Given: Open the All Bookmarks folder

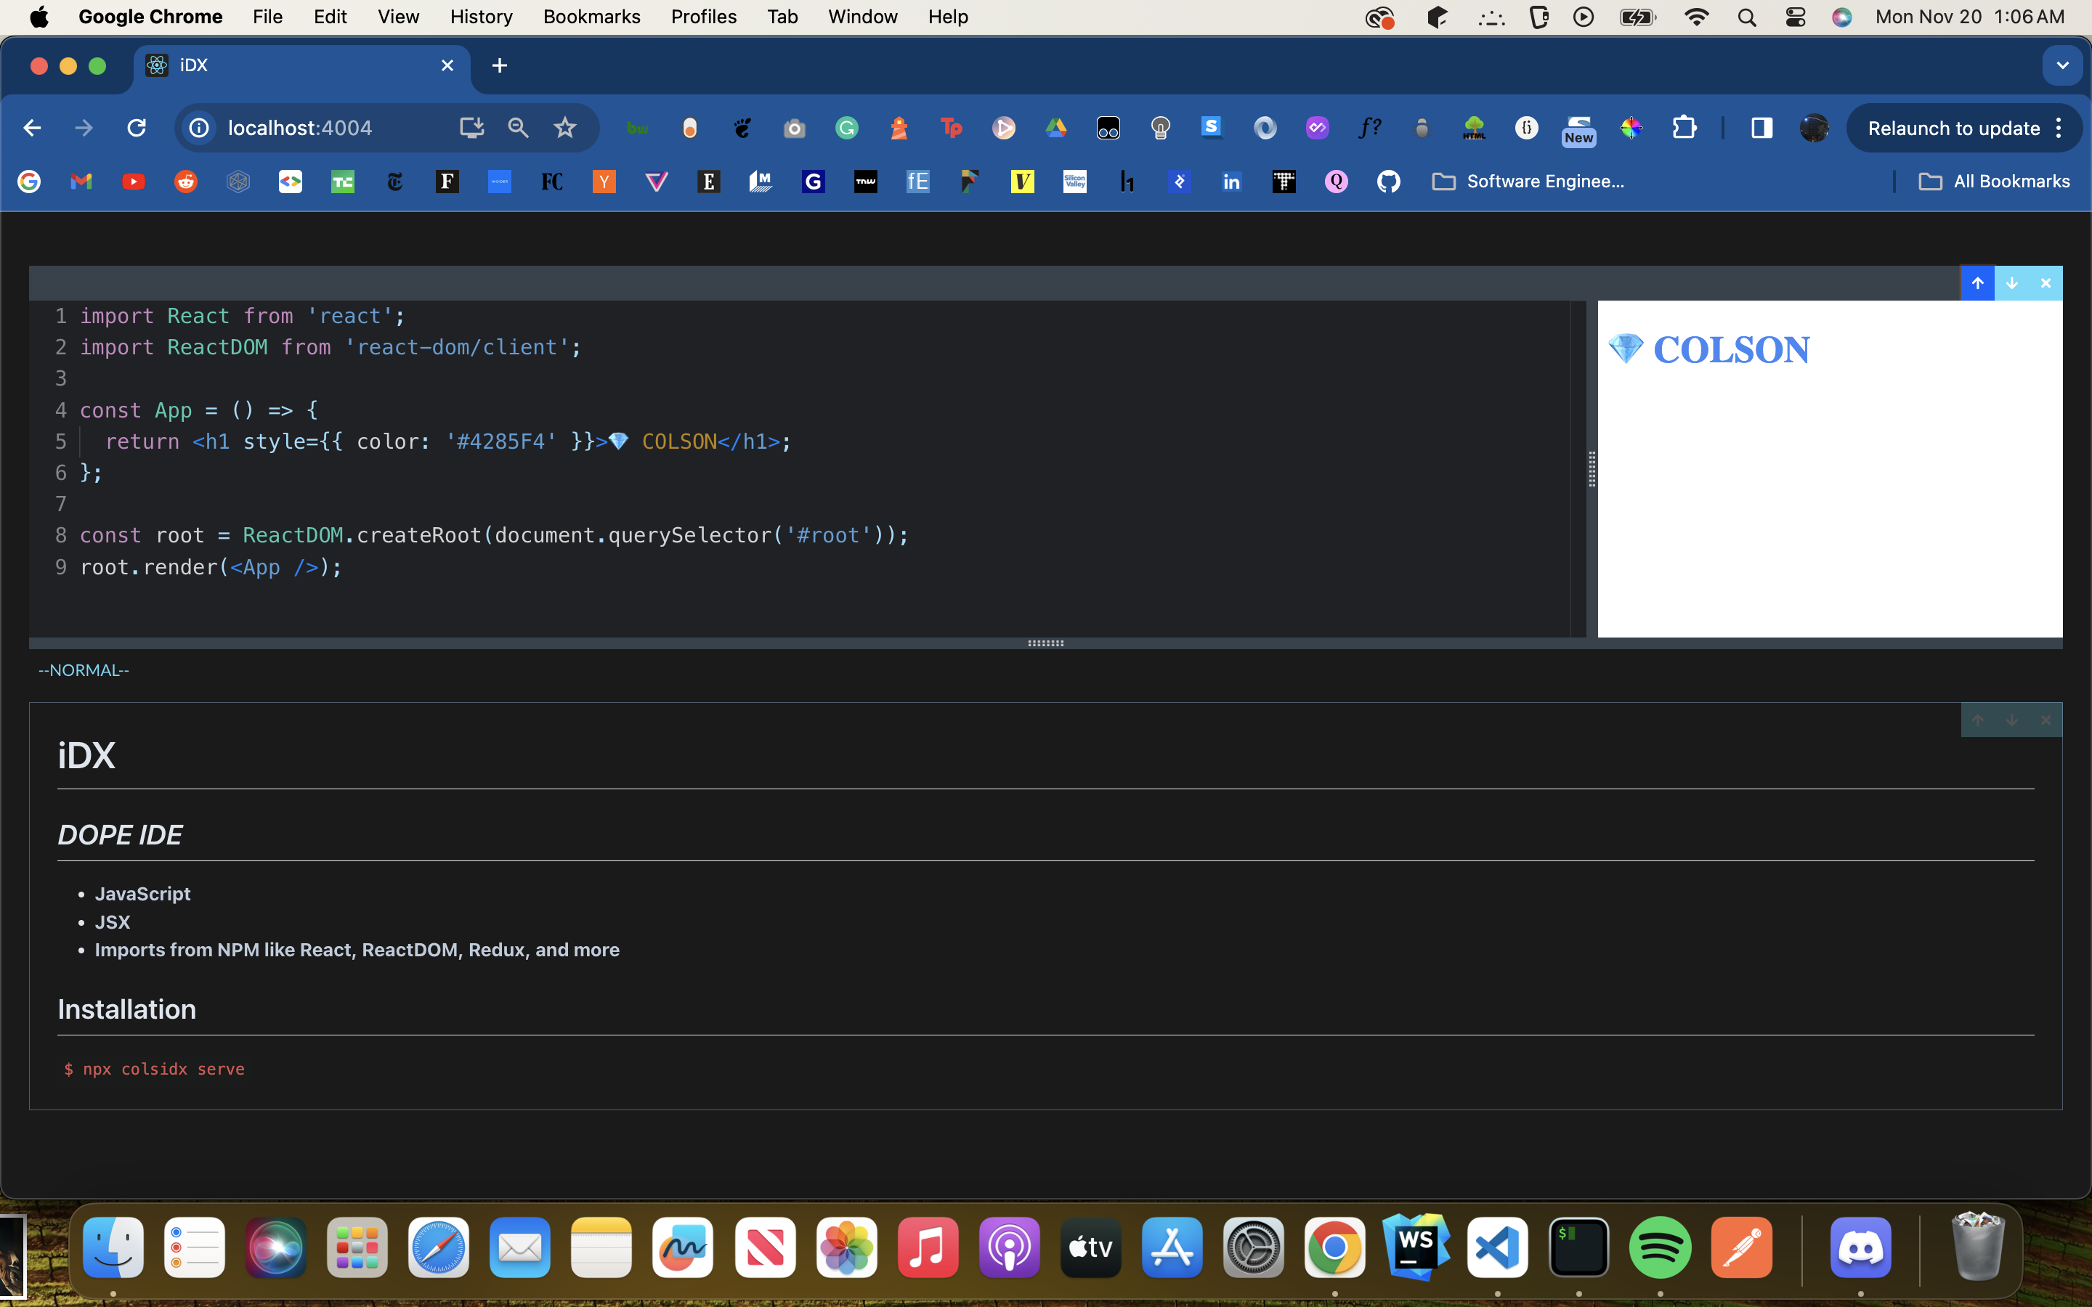Looking at the screenshot, I should tap(1993, 182).
